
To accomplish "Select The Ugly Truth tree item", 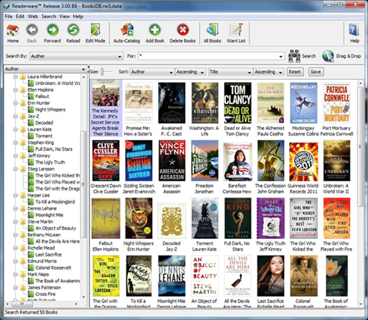I will point(50,162).
